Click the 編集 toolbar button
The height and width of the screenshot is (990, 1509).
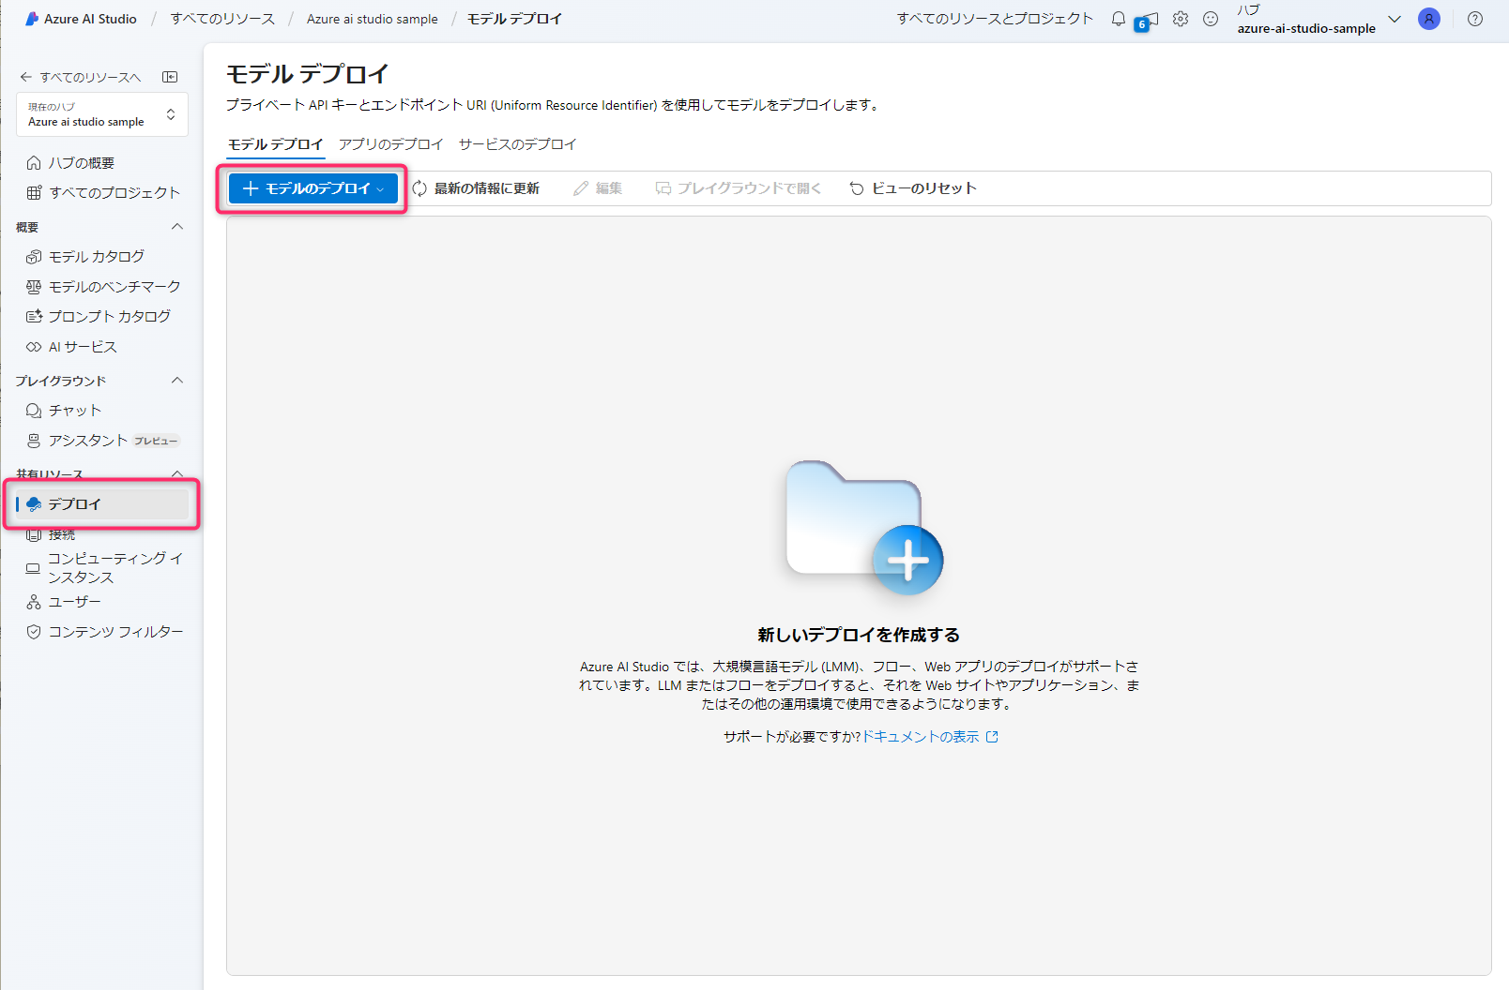click(x=598, y=188)
